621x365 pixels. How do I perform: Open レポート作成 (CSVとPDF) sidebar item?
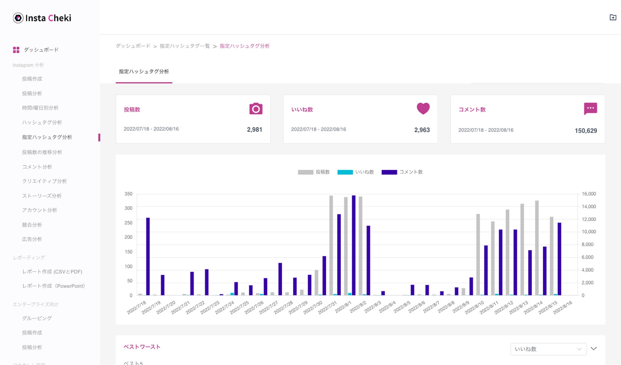(52, 272)
